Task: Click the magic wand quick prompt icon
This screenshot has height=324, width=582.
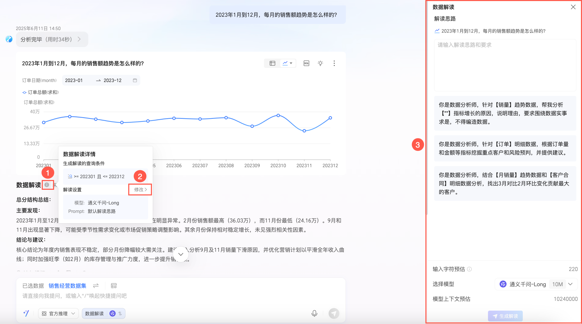Action: [x=26, y=313]
